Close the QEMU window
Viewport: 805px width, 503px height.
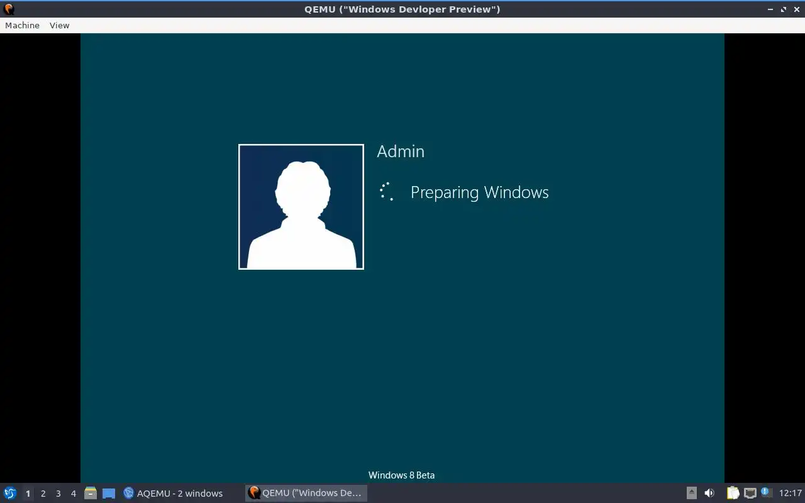coord(796,9)
